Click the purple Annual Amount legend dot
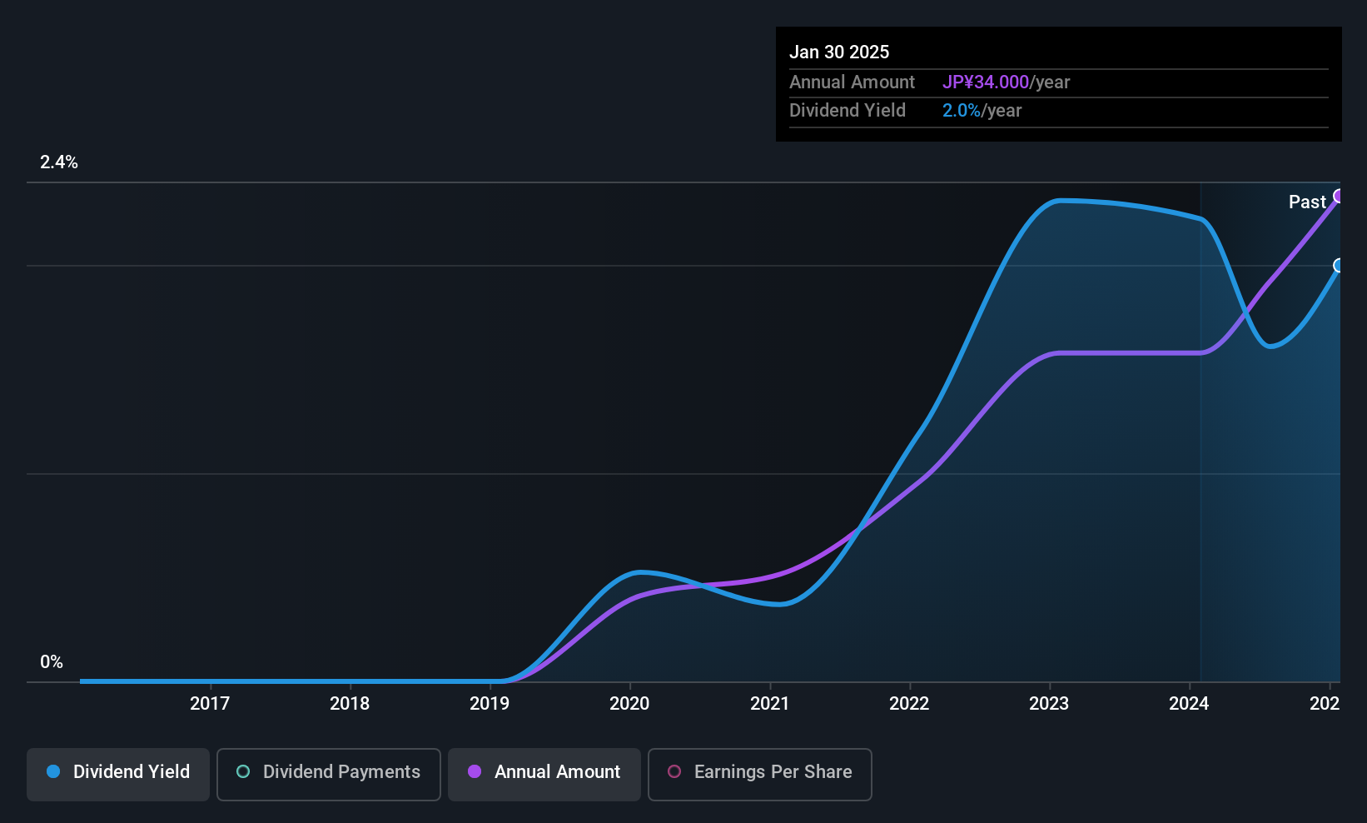 point(475,771)
